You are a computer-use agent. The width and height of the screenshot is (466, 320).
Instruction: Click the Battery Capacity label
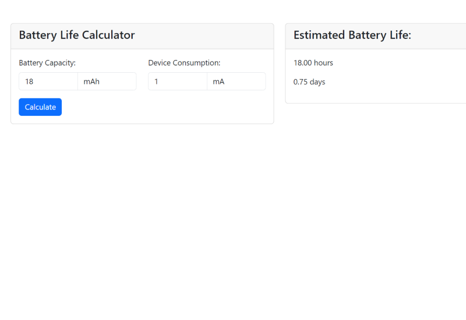point(47,63)
